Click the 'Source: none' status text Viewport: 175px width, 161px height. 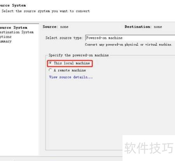[x=56, y=27]
